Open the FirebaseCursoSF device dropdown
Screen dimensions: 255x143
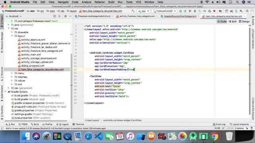click(x=165, y=11)
